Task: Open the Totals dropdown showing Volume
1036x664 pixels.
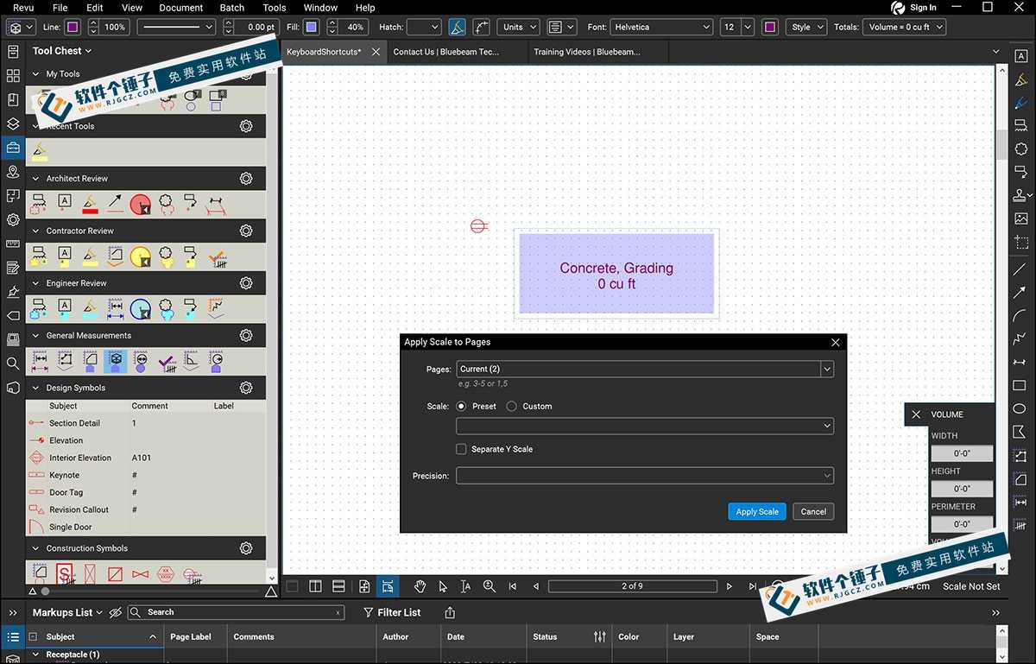Action: (904, 27)
